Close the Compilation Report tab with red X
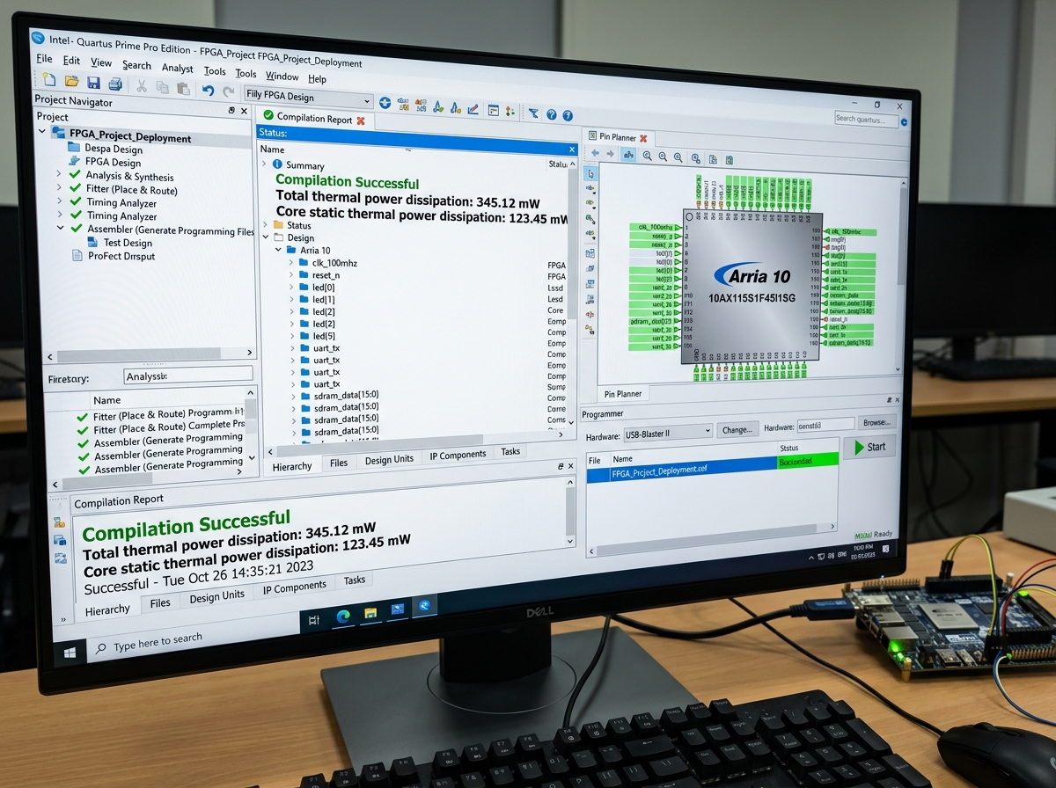This screenshot has width=1056, height=788. tap(361, 120)
